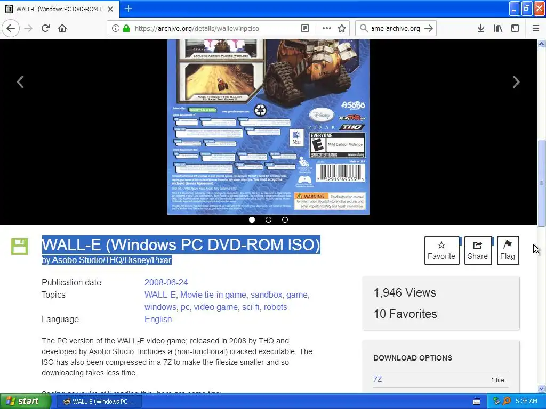Open the sandbox topic link
Image resolution: width=546 pixels, height=409 pixels.
click(x=266, y=295)
